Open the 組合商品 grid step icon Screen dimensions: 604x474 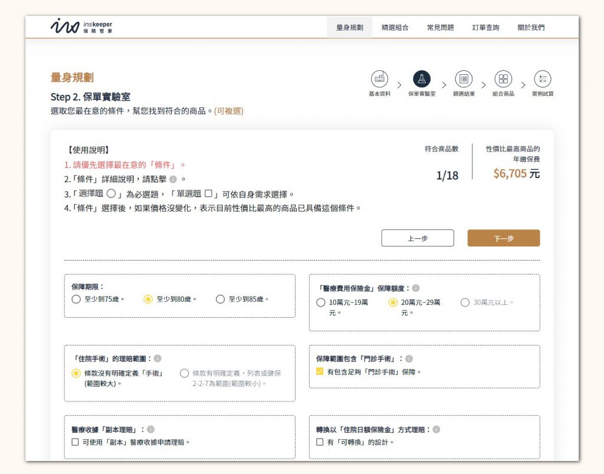click(x=503, y=79)
